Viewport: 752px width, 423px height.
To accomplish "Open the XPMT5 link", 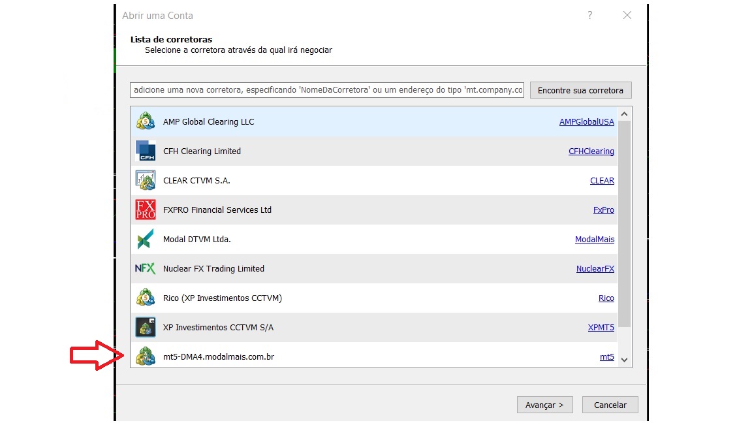I will click(601, 328).
